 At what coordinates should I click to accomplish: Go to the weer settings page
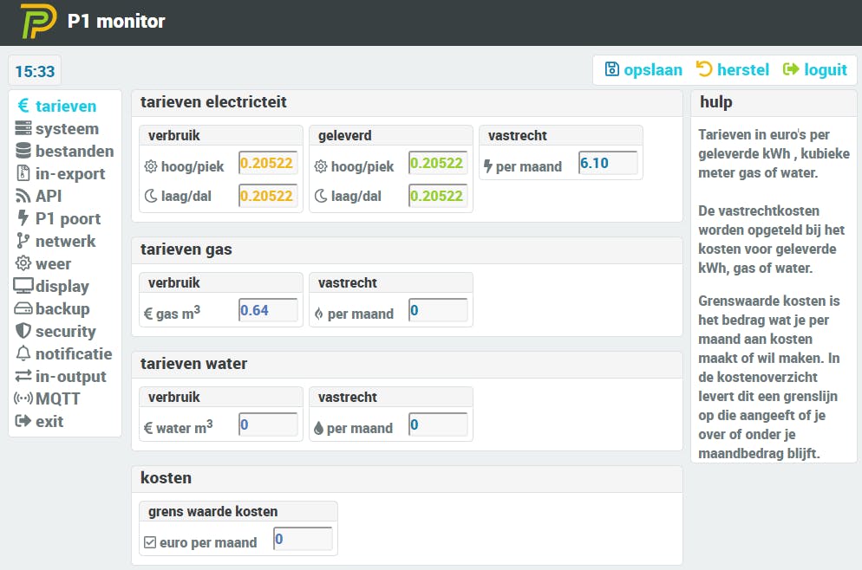53,264
